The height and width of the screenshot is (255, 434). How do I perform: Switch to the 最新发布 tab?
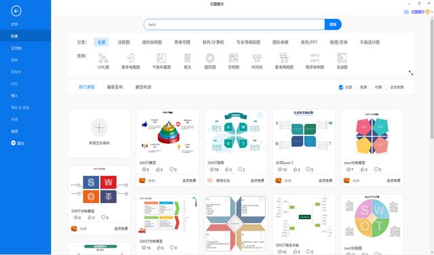pos(115,87)
